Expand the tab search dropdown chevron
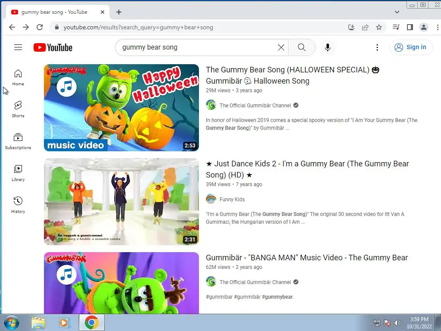The width and height of the screenshot is (441, 331). (397, 12)
